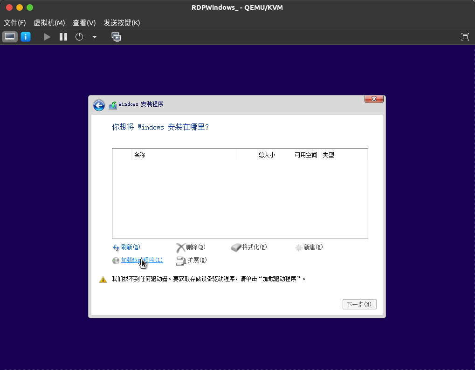Screen dimensions: 475x370
Task: Start the virtual machine with play icon
Action: coord(47,37)
